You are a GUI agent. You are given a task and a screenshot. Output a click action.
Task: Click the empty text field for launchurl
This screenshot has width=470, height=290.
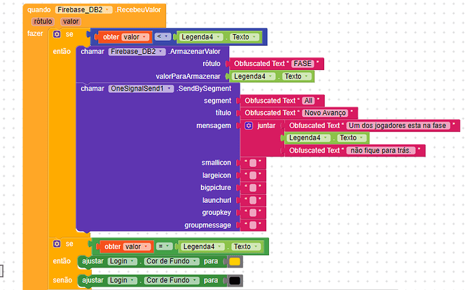(253, 200)
